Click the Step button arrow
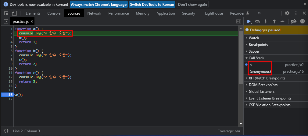Image resolution: width=308 pixels, height=136 pixels. [282, 21]
